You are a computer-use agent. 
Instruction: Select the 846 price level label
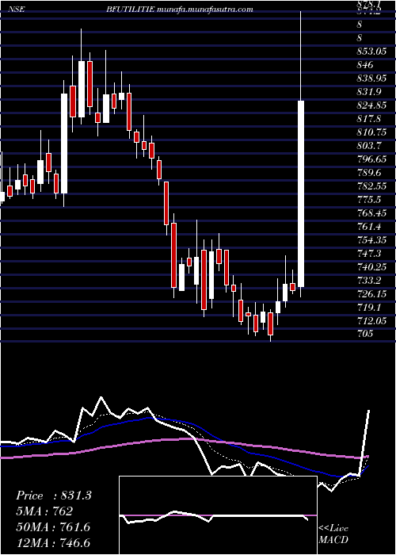tap(365, 65)
